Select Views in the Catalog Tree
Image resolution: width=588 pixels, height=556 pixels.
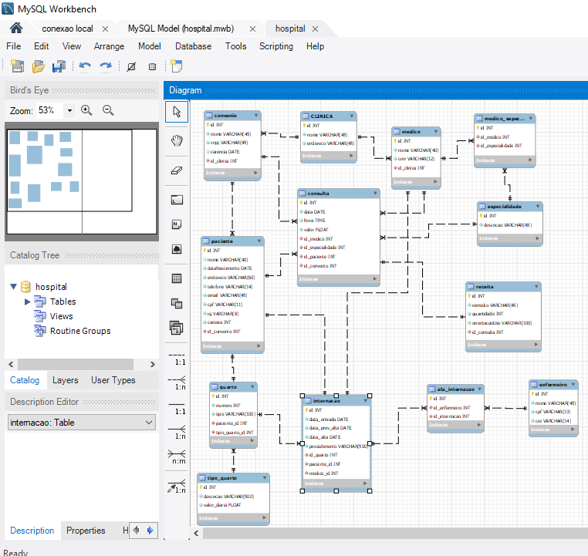[x=62, y=317]
